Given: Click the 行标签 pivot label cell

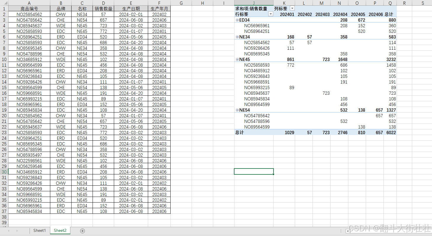Looking at the screenshot, I should point(242,14).
